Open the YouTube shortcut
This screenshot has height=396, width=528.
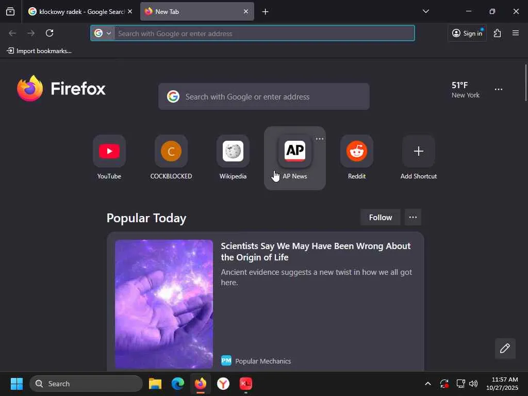109,158
